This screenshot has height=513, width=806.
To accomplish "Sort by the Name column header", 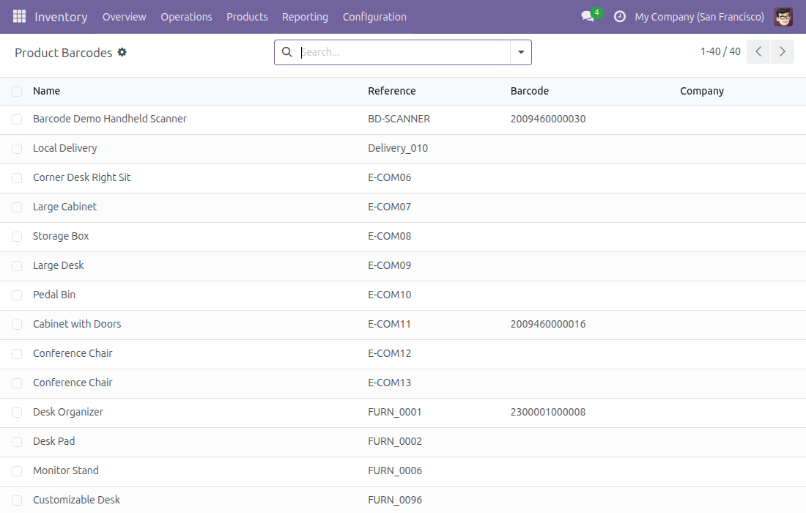I will 46,91.
